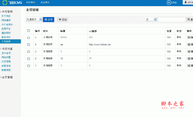Screen dimensions: 193x117
Task: Check the box for row number 5
Action: pyautogui.click(x=29, y=37)
